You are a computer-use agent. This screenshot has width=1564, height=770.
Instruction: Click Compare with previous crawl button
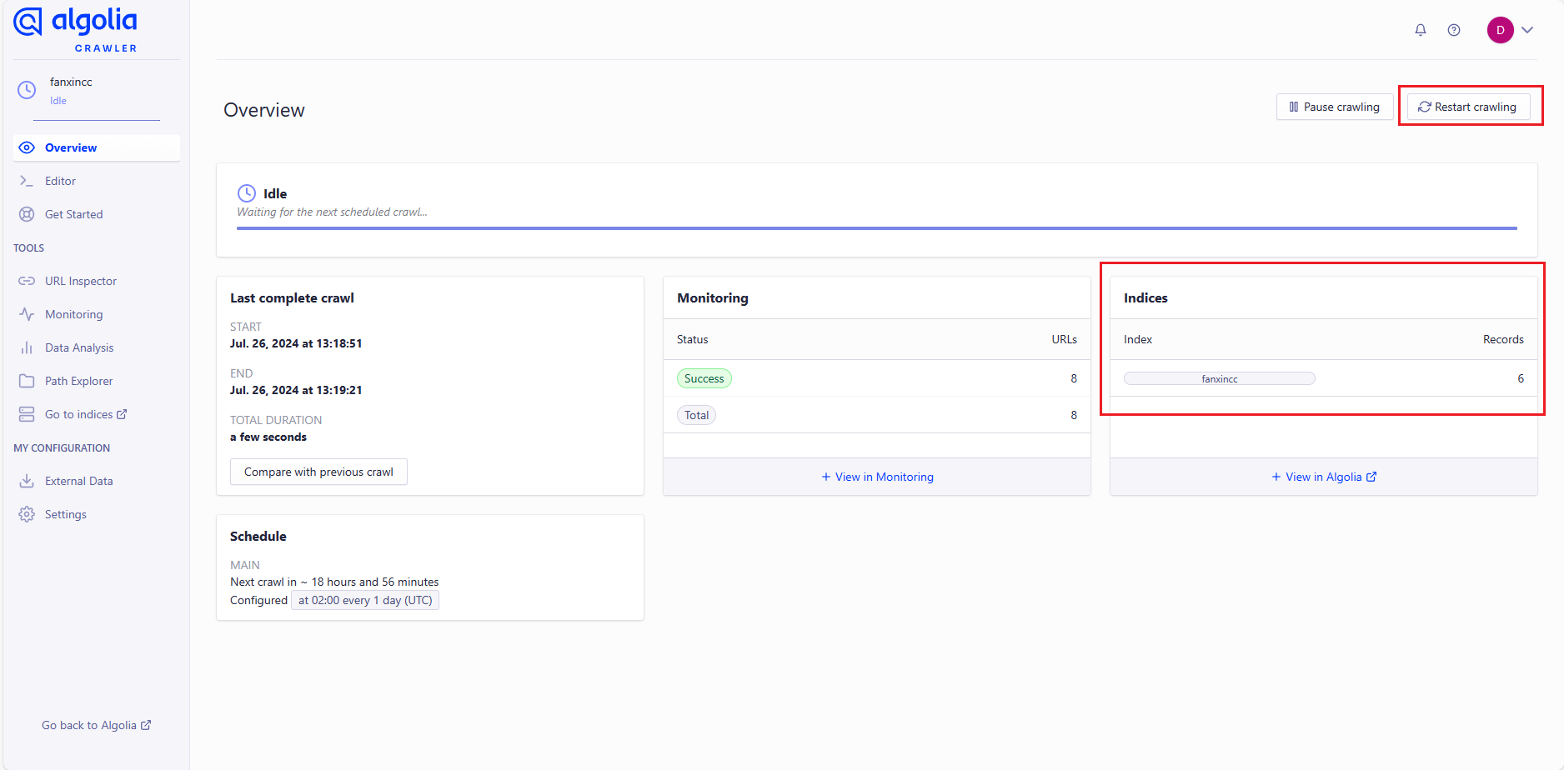pos(318,472)
